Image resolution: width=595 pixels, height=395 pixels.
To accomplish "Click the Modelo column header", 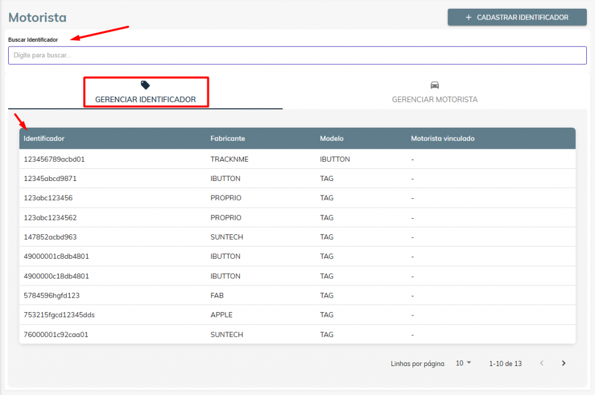I will point(332,139).
